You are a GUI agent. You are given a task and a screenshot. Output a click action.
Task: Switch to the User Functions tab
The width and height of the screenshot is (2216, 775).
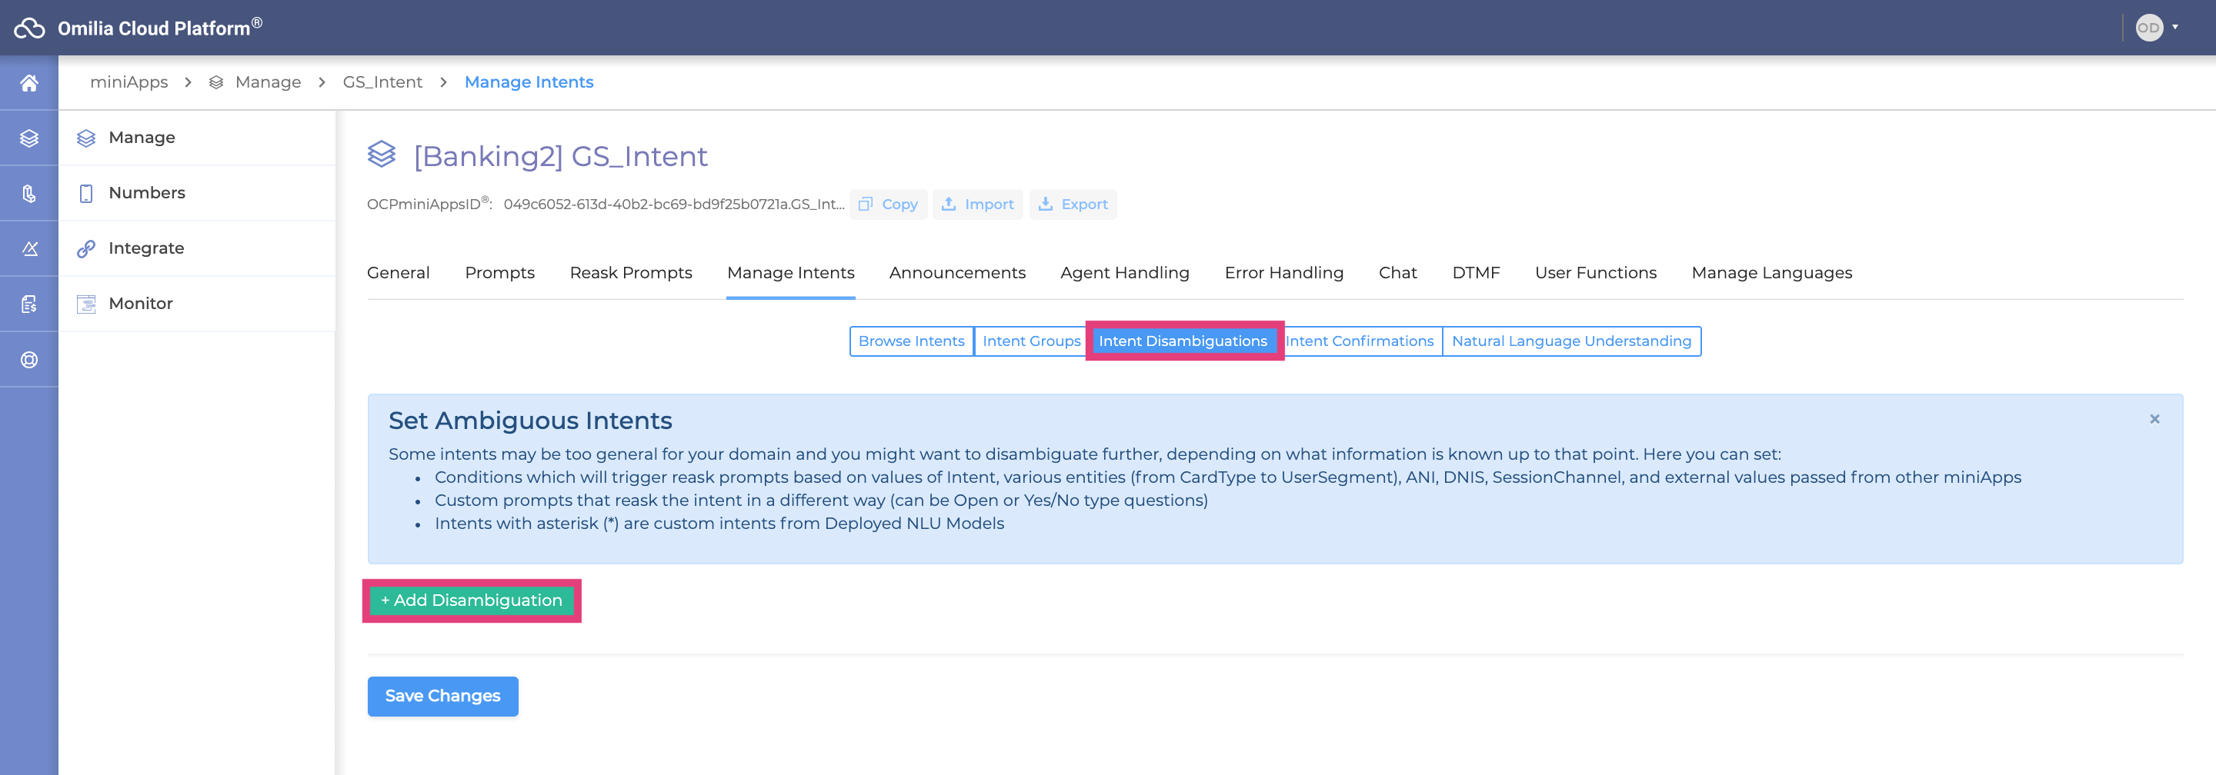pyautogui.click(x=1596, y=272)
